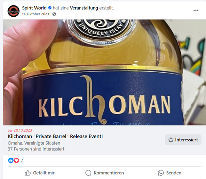The image size is (206, 179).
Task: Show who reacted via count 7
Action: point(22,161)
